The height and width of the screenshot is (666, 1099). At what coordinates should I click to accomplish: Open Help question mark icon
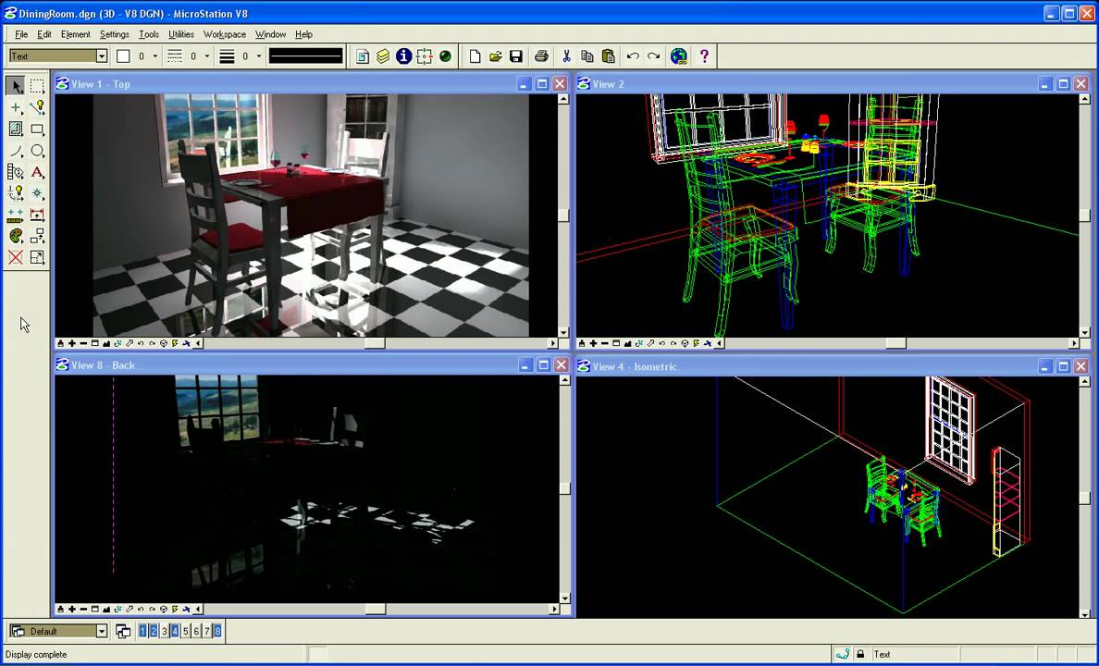704,56
